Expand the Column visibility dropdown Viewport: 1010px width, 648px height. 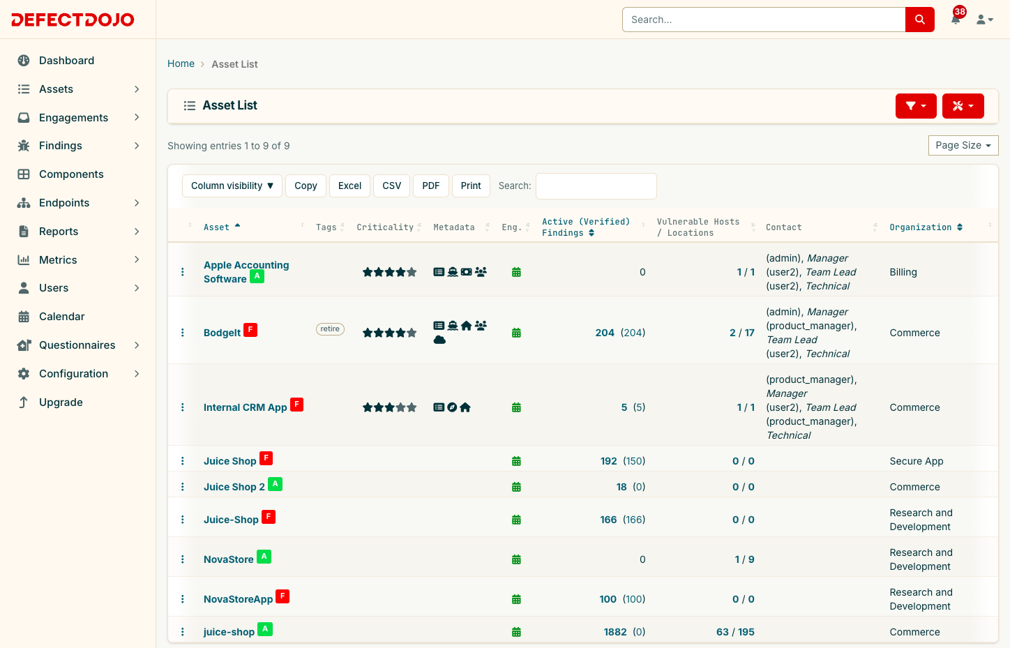pyautogui.click(x=232, y=186)
